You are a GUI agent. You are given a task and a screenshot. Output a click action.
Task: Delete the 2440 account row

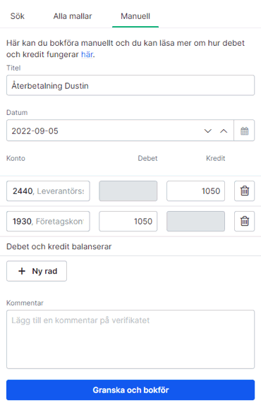click(245, 191)
